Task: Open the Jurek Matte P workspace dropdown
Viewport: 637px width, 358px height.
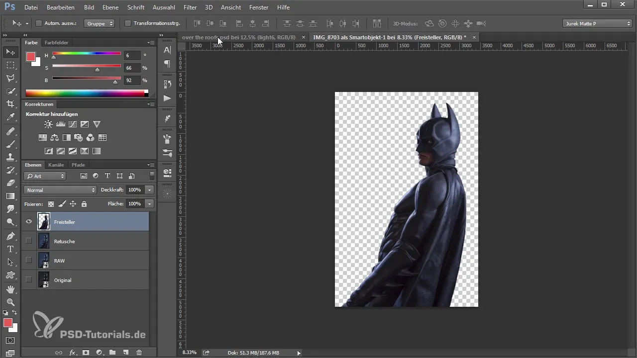Action: (x=597, y=23)
